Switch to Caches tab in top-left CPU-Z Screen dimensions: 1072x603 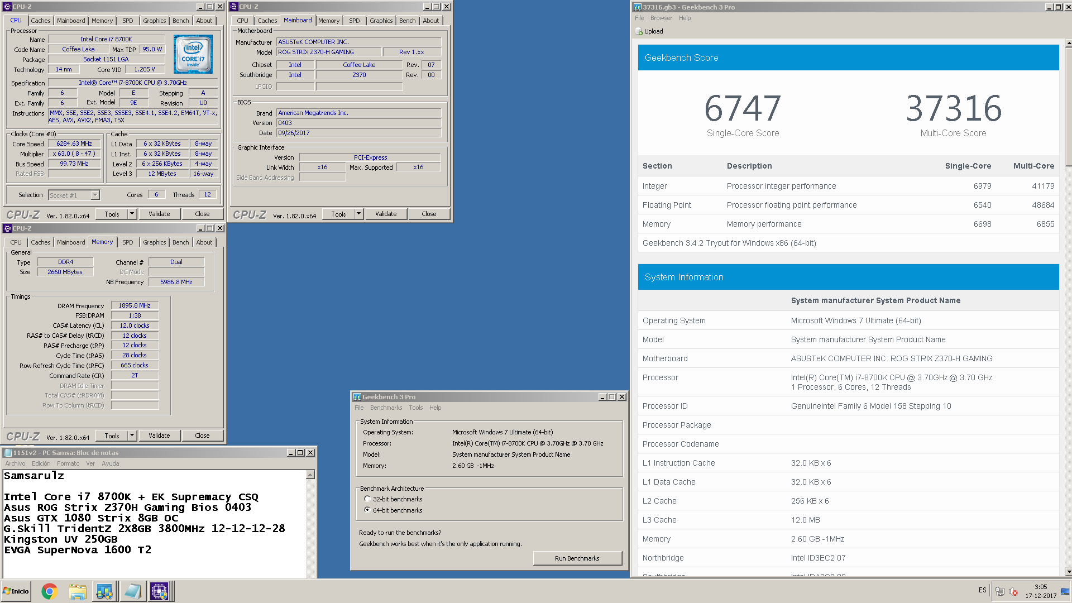(41, 21)
